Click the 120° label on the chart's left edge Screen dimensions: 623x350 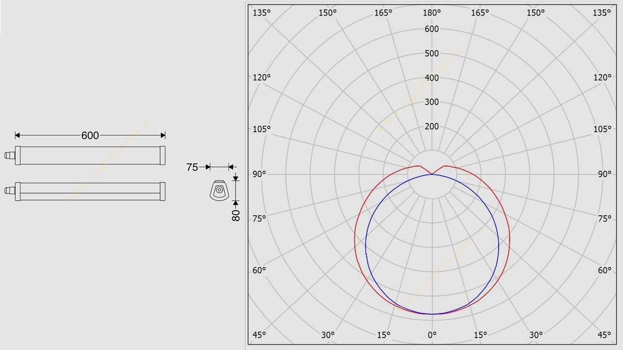(262, 78)
